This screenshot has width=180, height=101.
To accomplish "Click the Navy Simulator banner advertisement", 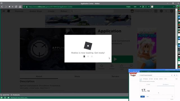I will click(x=88, y=20).
